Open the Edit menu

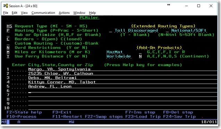(x=15, y=13)
